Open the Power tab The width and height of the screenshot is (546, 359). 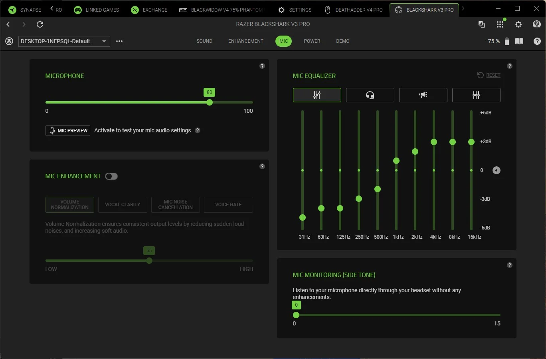click(x=312, y=41)
